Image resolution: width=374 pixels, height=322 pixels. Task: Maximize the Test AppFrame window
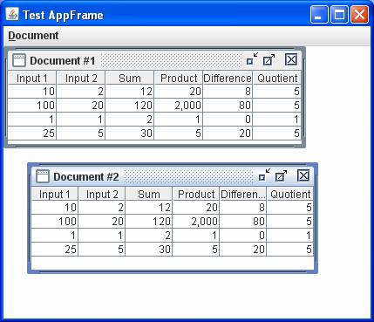[339, 14]
